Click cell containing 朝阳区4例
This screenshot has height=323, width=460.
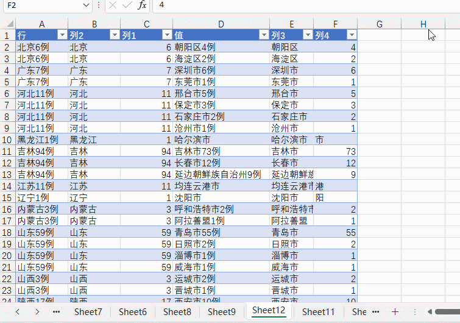tap(221, 47)
